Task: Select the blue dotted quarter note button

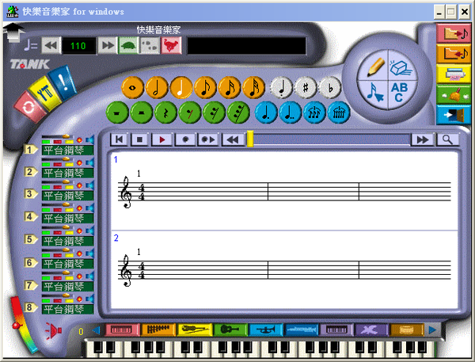Action: 266,112
